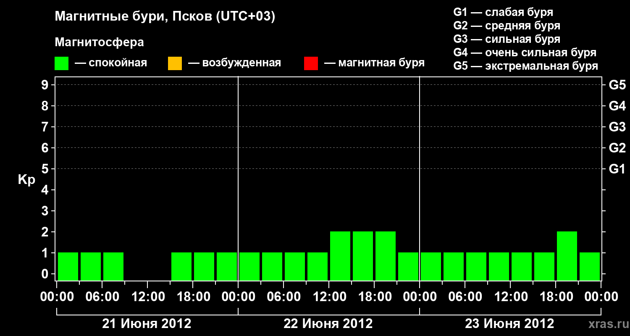Image resolution: width=630 pixels, height=336 pixels.
Task: Click the "G4" label on right axis
Action: coord(617,106)
